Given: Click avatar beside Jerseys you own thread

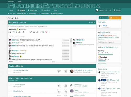Looking at the screenshot, I should pyautogui.click(x=99, y=72).
